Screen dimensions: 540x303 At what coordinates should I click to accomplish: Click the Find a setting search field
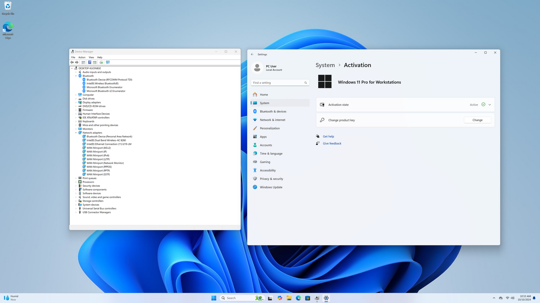coord(280,83)
